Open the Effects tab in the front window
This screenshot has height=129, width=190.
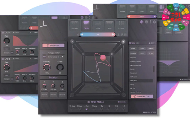[x=121, y=26]
